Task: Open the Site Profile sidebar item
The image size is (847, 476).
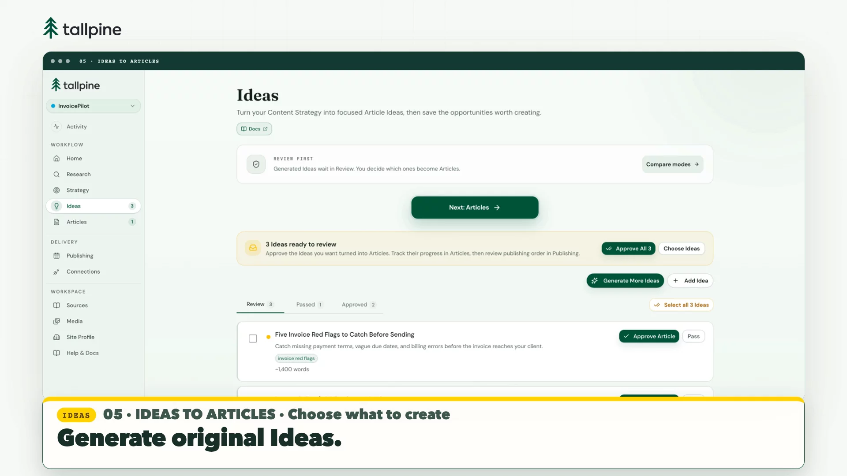Action: [x=94, y=337]
